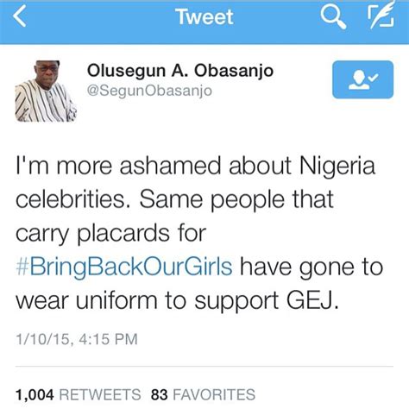This screenshot has width=409, height=409.
Task: Toggle the following button with checkmark
Action: (x=362, y=79)
